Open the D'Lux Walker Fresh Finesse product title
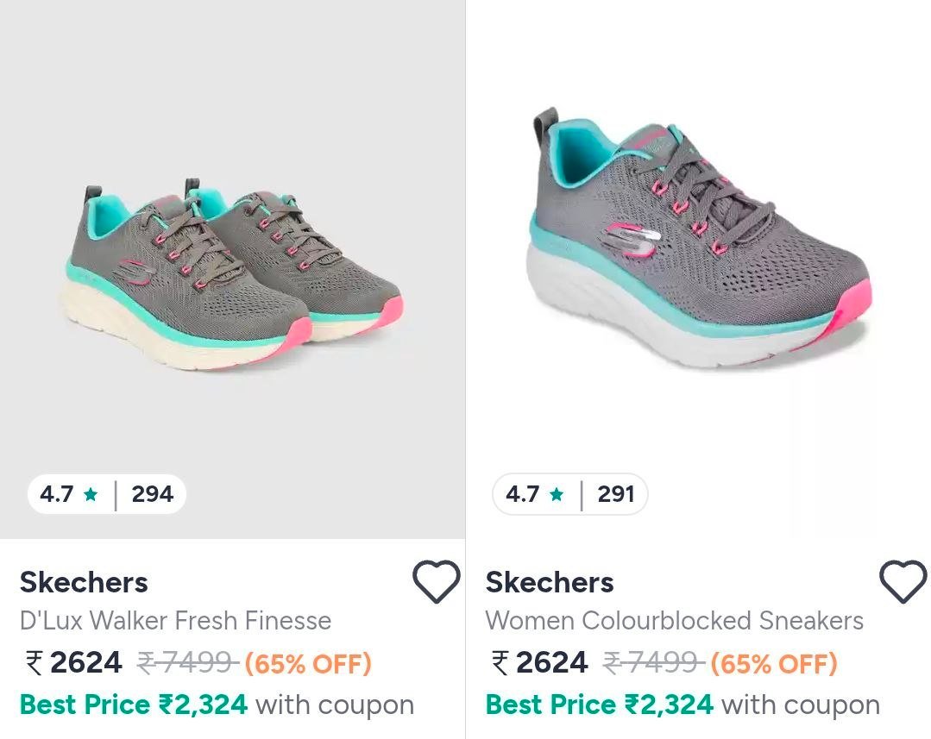The image size is (931, 739). (x=175, y=621)
